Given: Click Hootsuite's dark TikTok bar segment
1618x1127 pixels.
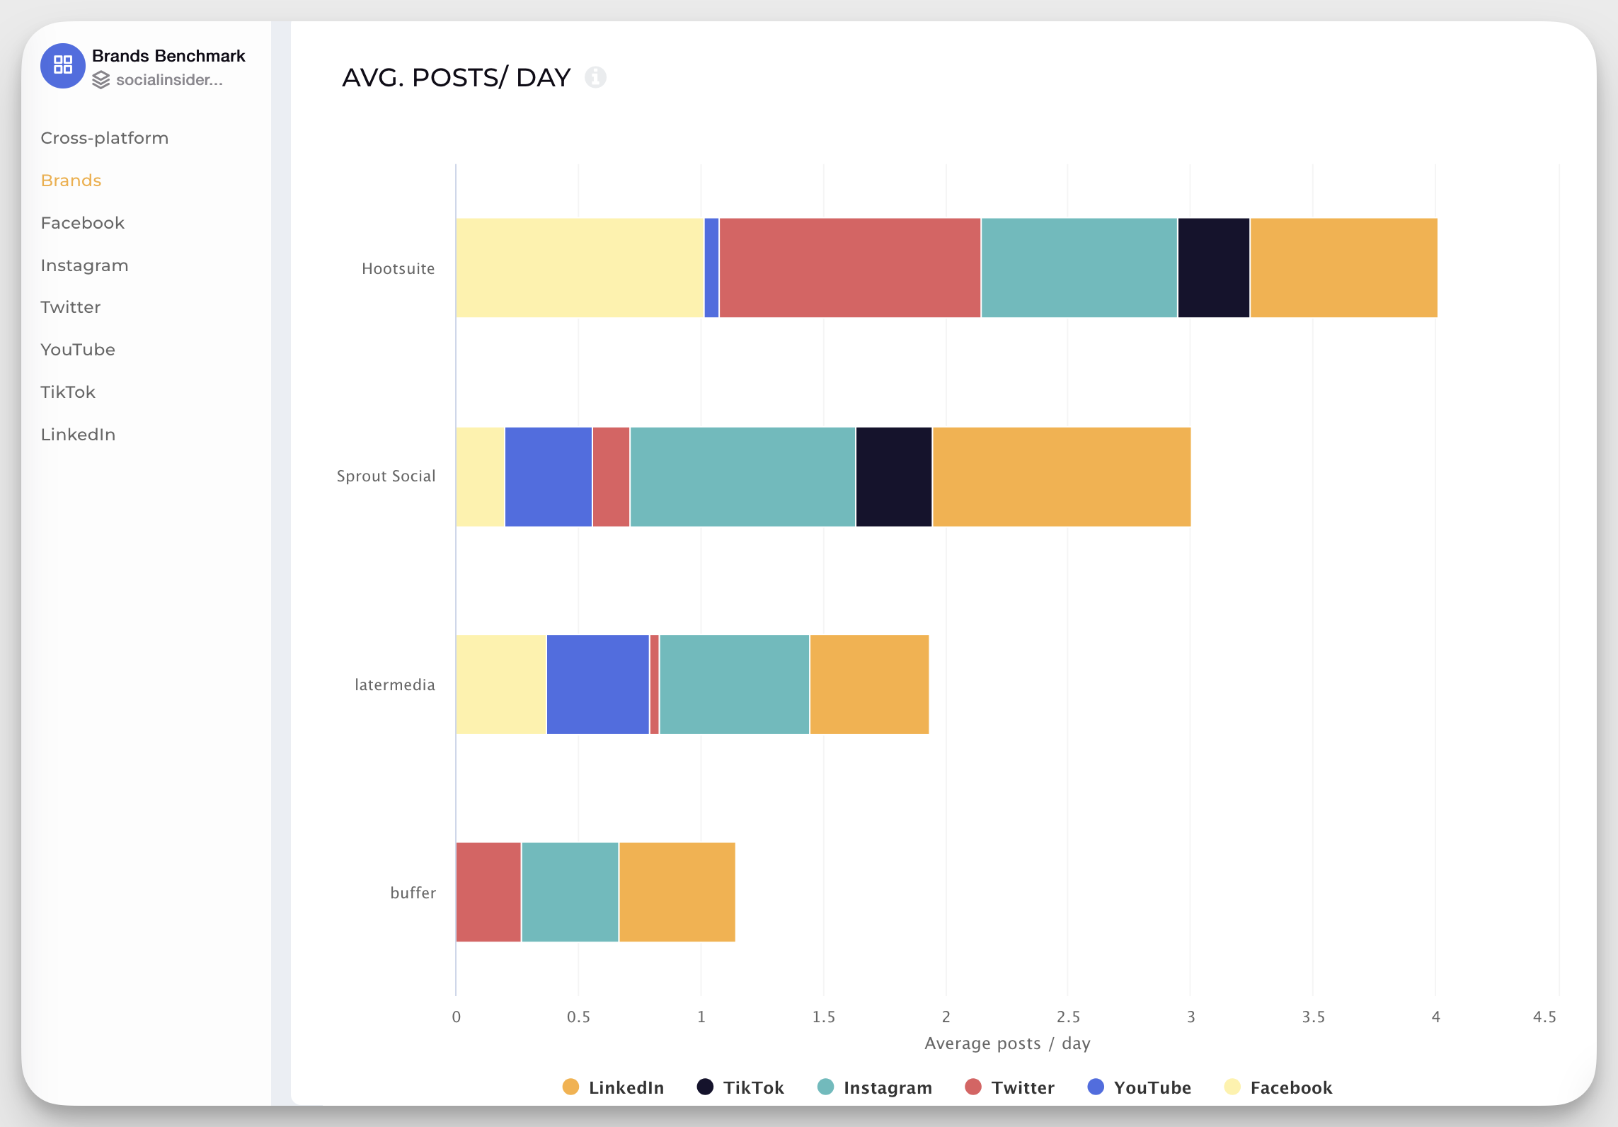Looking at the screenshot, I should [1214, 268].
